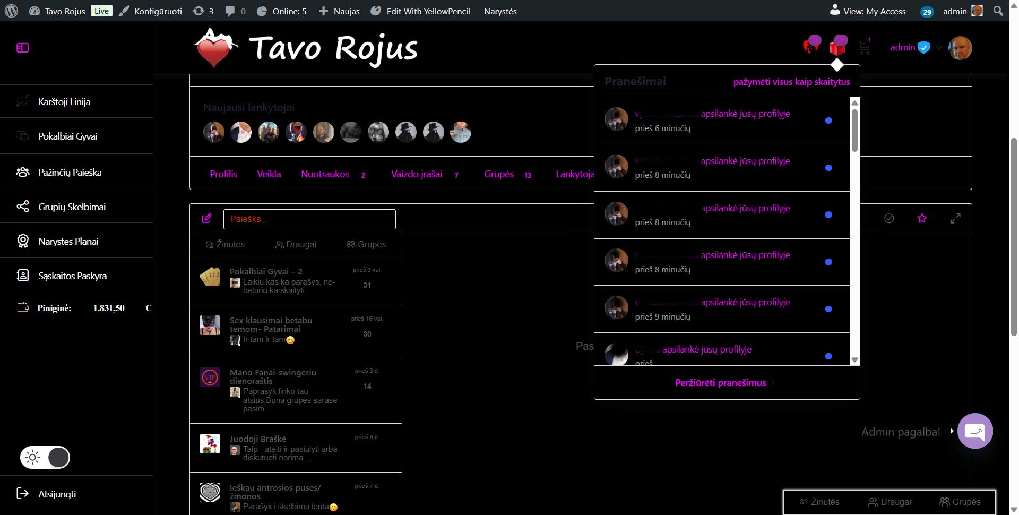Click the sidebar collapse panel icon

[x=22, y=48]
